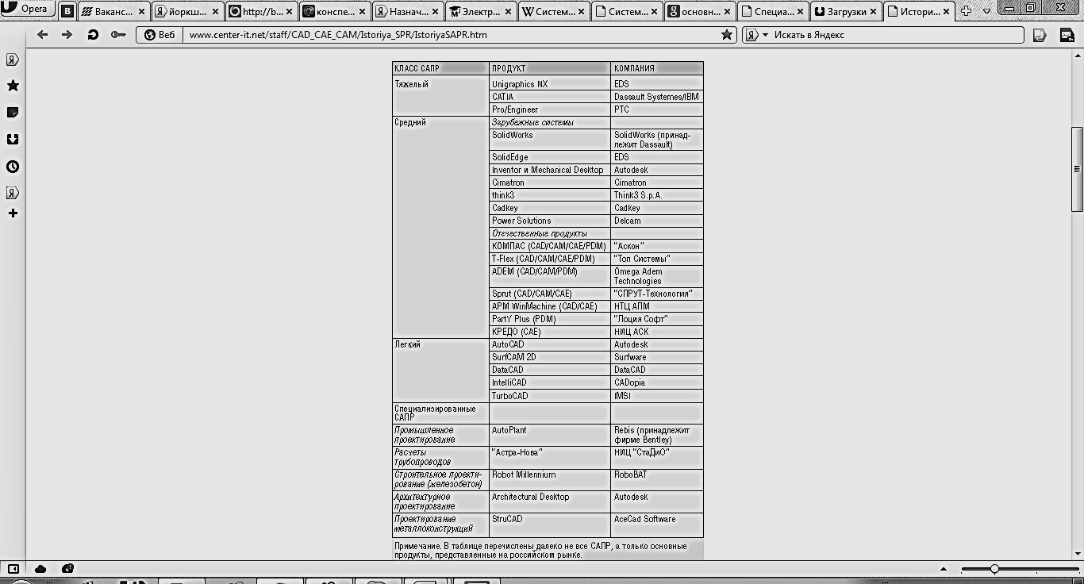The image size is (1084, 584).
Task: Switch to the конспе... tab
Action: pyautogui.click(x=334, y=12)
